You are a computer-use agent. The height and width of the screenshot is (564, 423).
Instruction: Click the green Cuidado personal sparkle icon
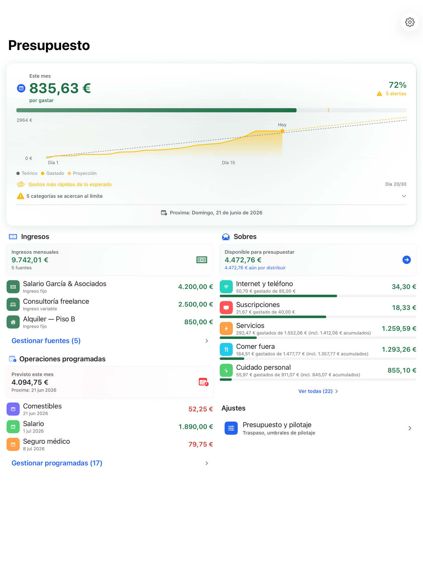pyautogui.click(x=226, y=370)
